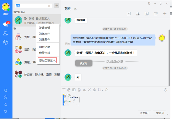Click the sender chick avatar beside the meeting reminder
The height and width of the screenshot is (119, 172).
pyautogui.click(x=162, y=38)
